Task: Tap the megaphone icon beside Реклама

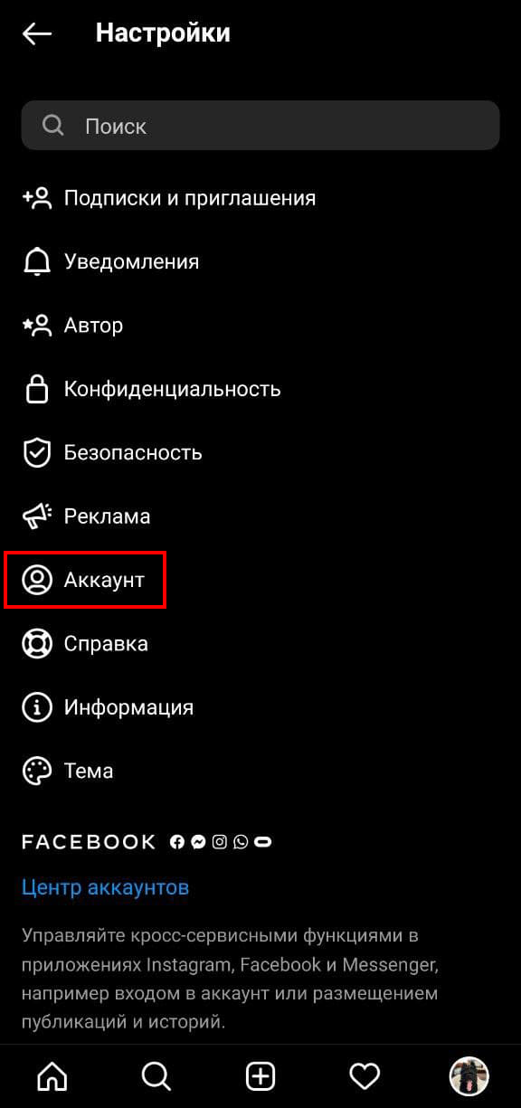Action: 37,516
